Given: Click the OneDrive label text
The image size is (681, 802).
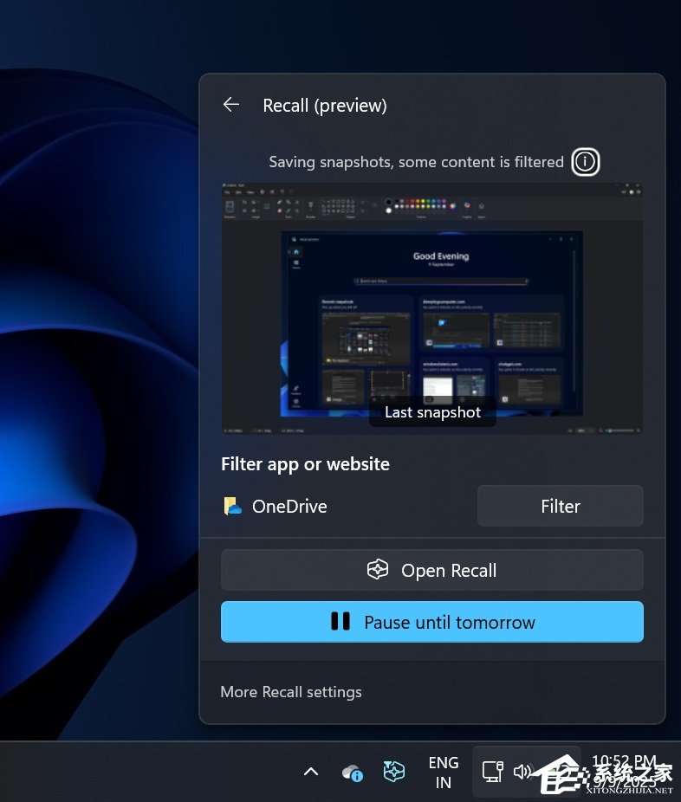Looking at the screenshot, I should 289,507.
